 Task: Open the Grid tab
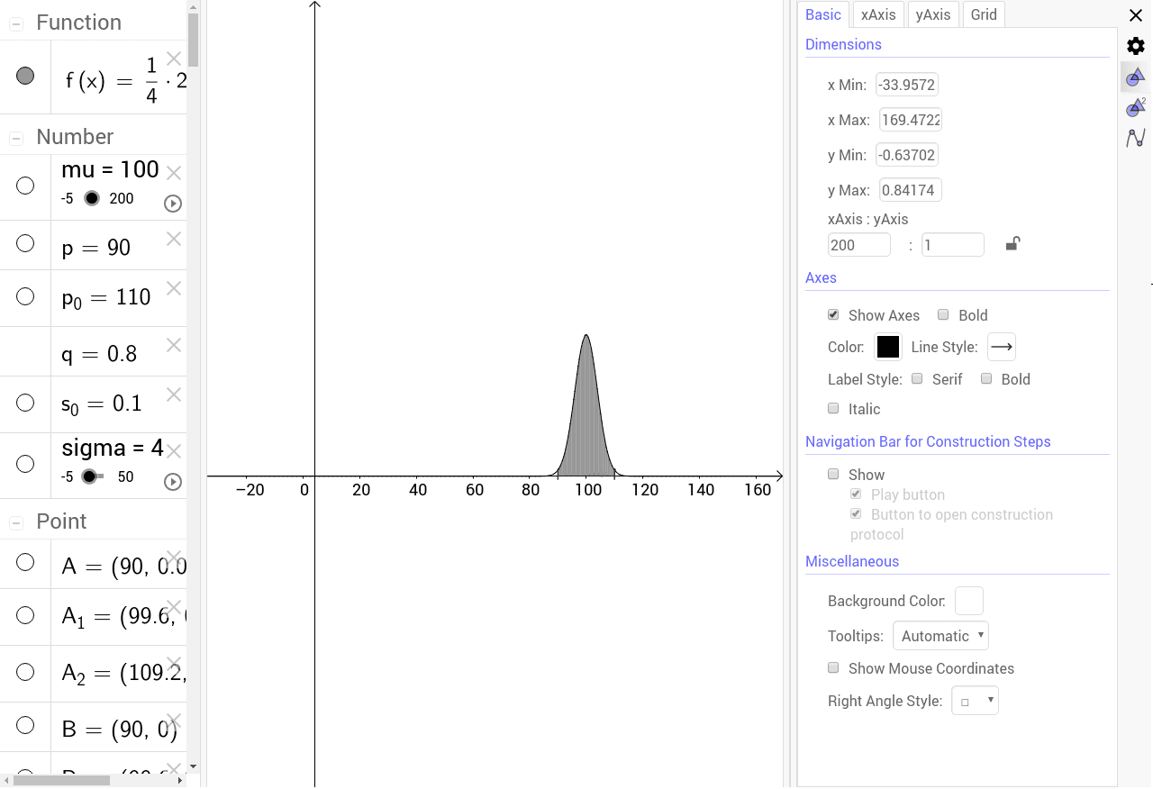[x=984, y=14]
